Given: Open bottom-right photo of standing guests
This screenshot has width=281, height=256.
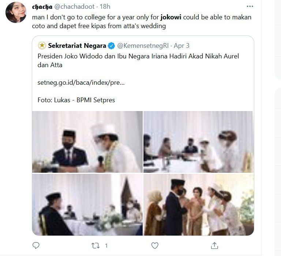Looking at the screenshot, I should coord(198,205).
